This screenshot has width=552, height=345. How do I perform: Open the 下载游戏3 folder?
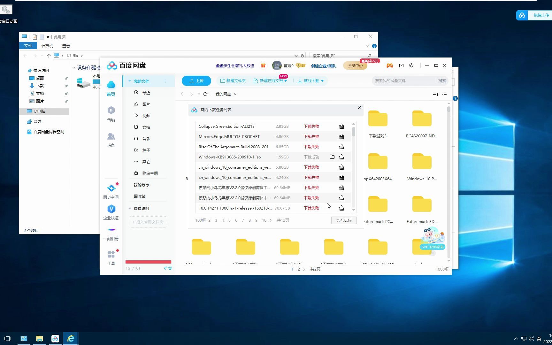click(x=378, y=124)
